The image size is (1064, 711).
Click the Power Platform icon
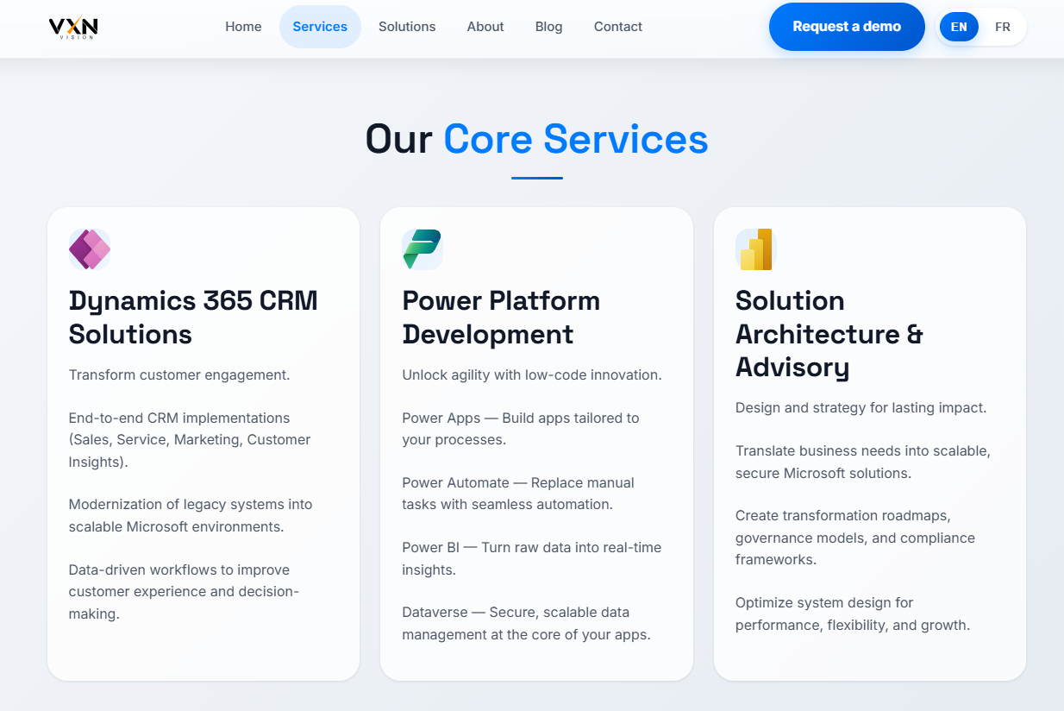point(422,249)
